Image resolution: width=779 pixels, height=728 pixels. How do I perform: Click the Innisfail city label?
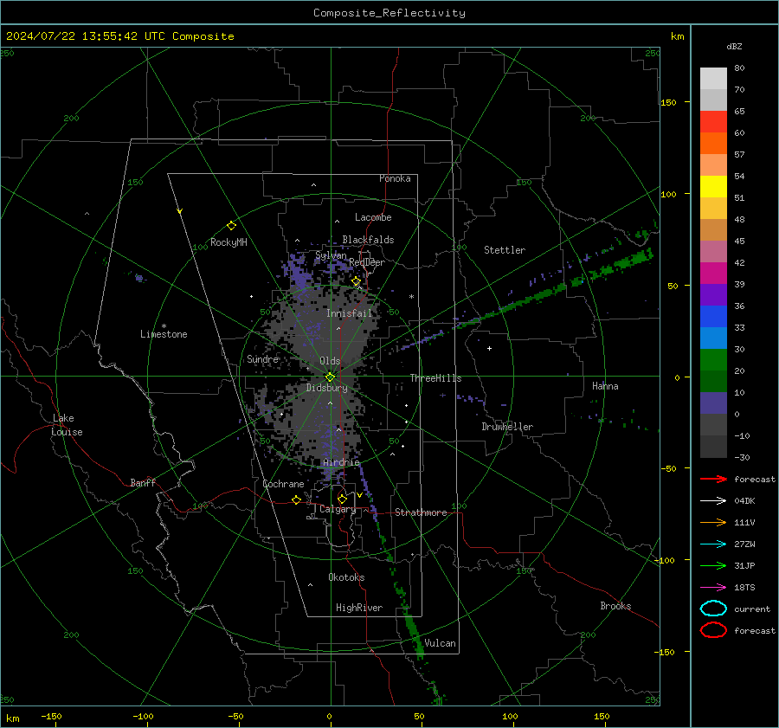[350, 313]
